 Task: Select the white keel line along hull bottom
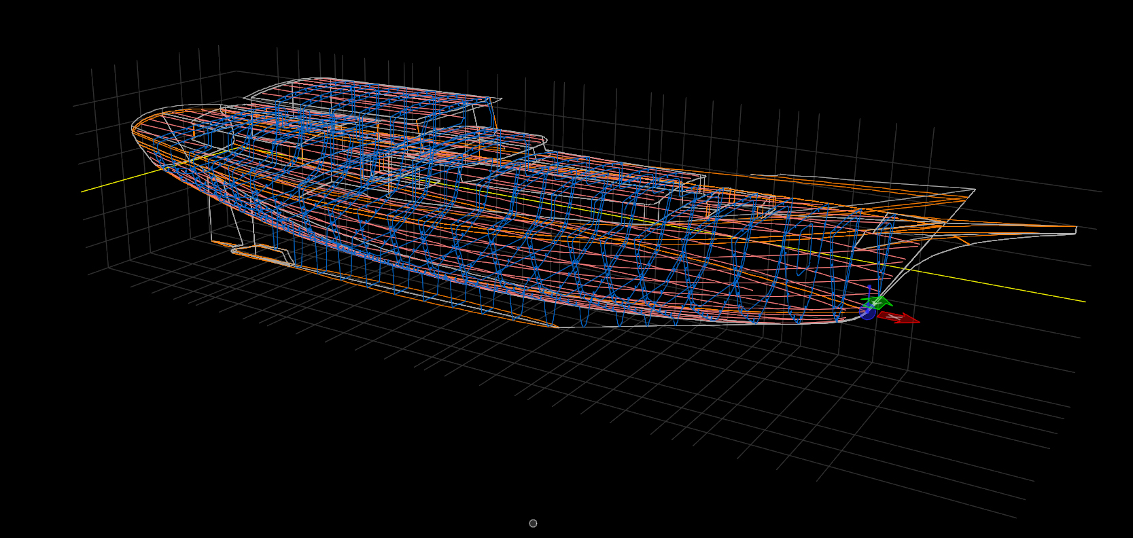[x=680, y=325]
